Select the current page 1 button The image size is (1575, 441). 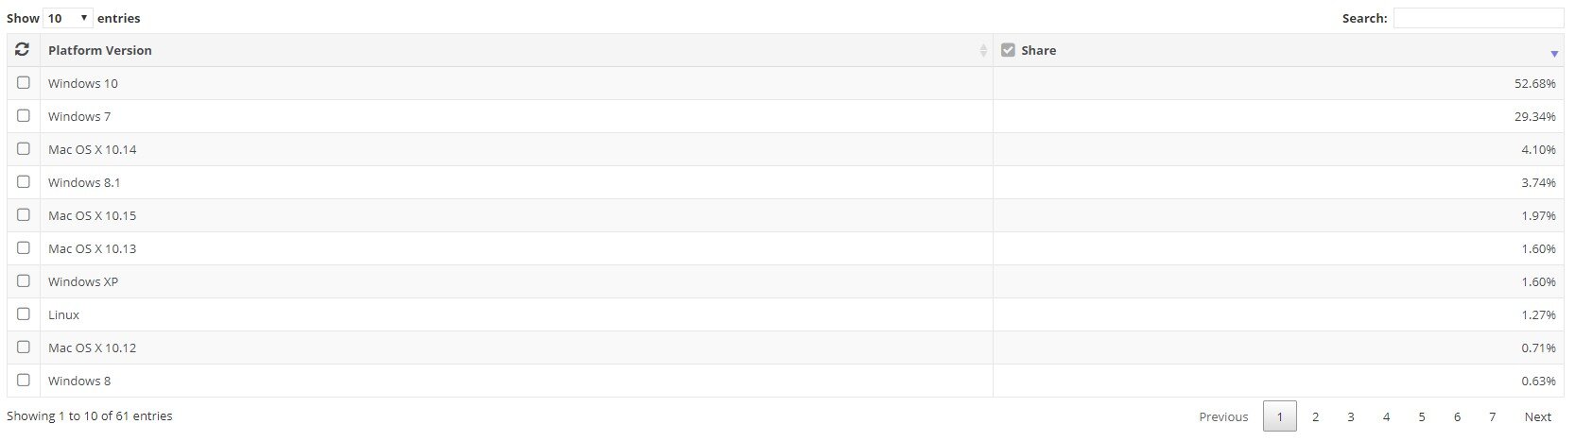1279,416
